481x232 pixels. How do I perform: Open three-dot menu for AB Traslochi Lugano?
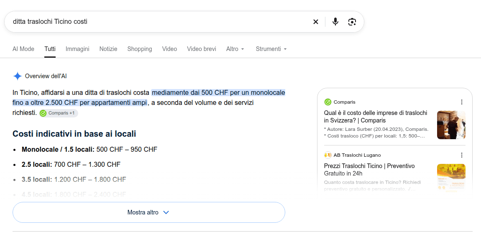click(x=462, y=155)
